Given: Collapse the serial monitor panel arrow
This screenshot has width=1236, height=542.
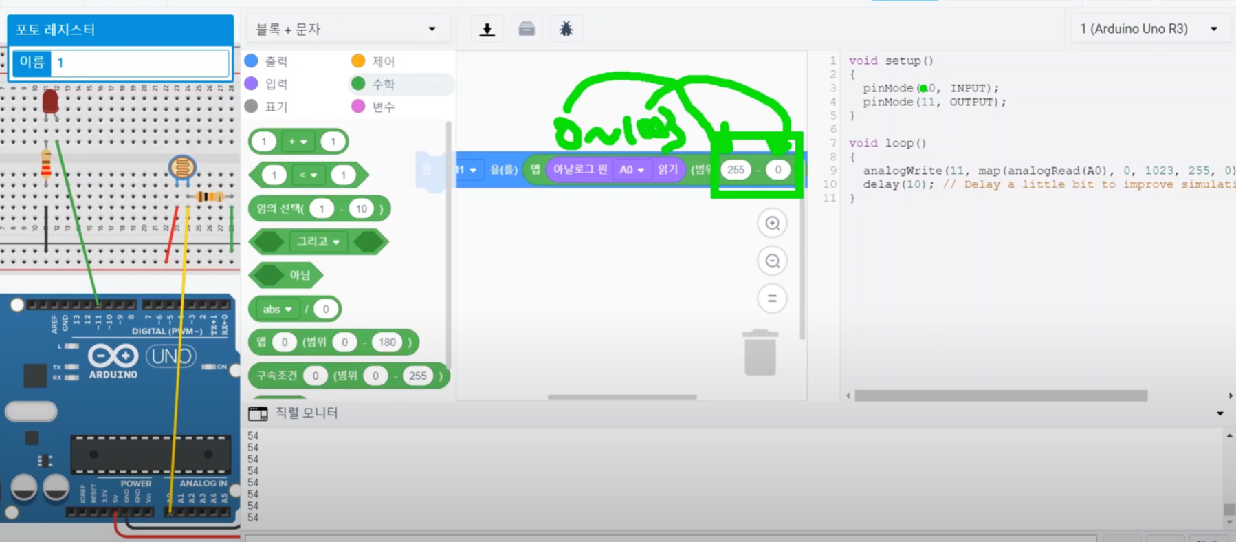Looking at the screenshot, I should coord(1220,413).
